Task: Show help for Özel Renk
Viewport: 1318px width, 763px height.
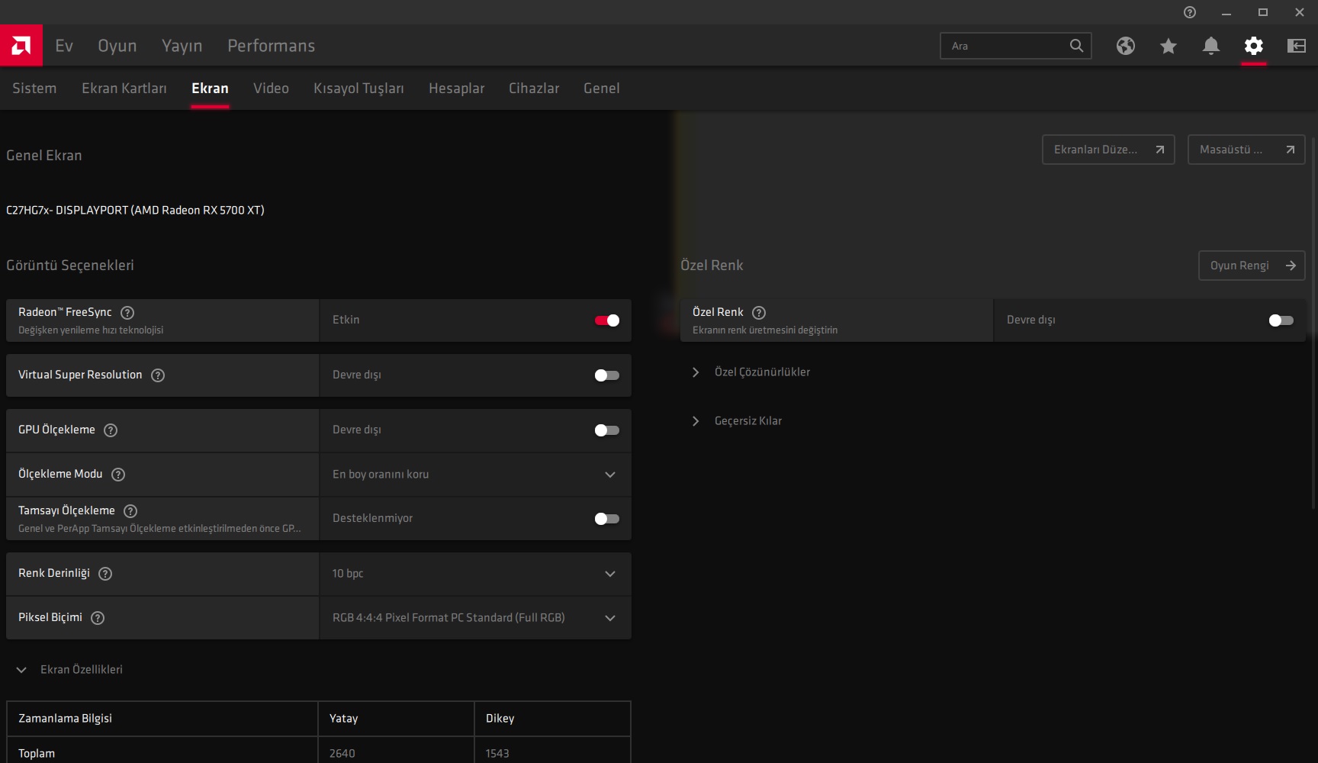Action: (x=759, y=313)
